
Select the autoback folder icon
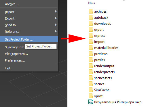coord(91,18)
